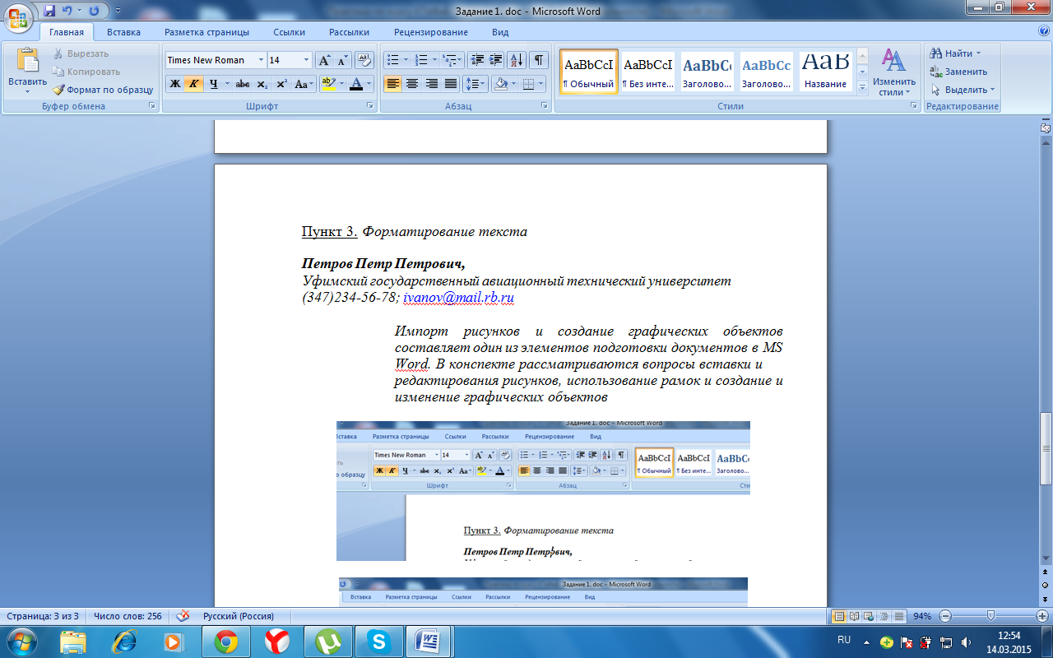Save the document via quick access toolbar
Screen dimensions: 1053x658
(49, 11)
